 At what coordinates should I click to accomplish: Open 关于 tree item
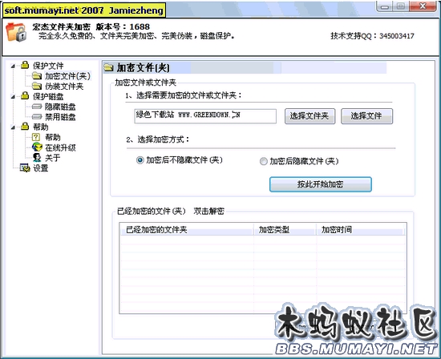click(x=53, y=157)
